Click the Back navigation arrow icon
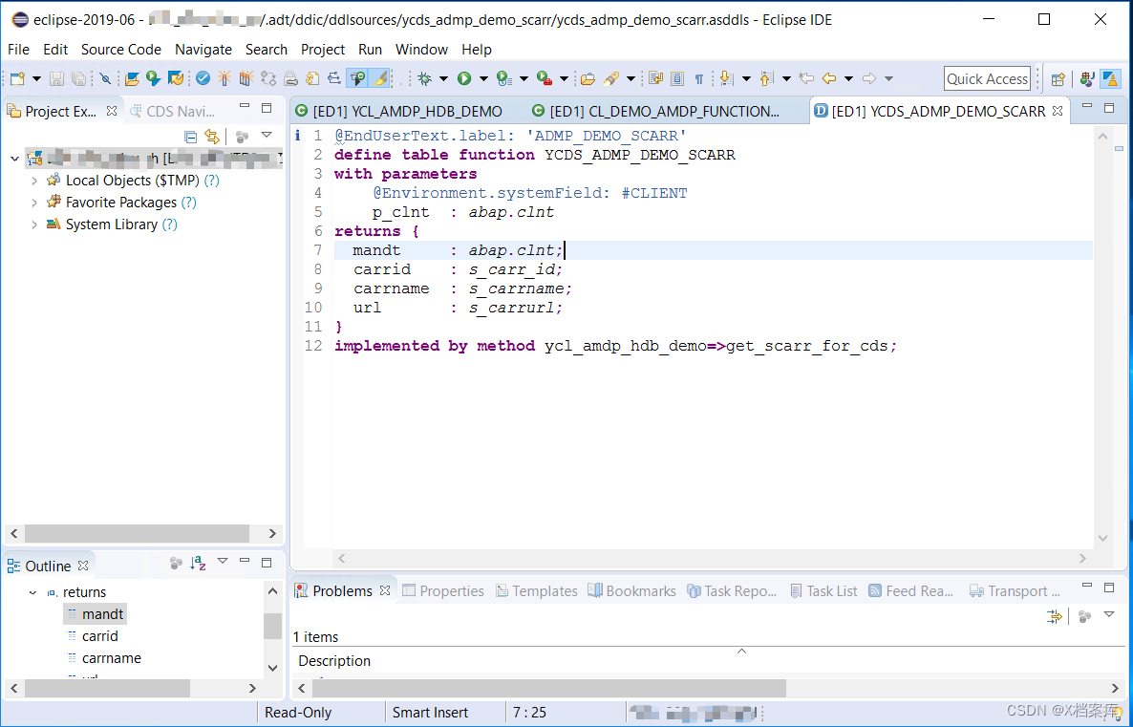 [829, 79]
